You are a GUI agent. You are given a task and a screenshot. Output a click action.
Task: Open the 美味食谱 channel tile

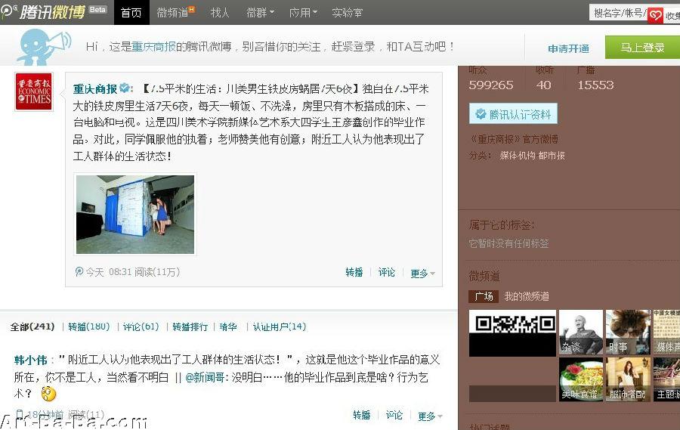581,379
